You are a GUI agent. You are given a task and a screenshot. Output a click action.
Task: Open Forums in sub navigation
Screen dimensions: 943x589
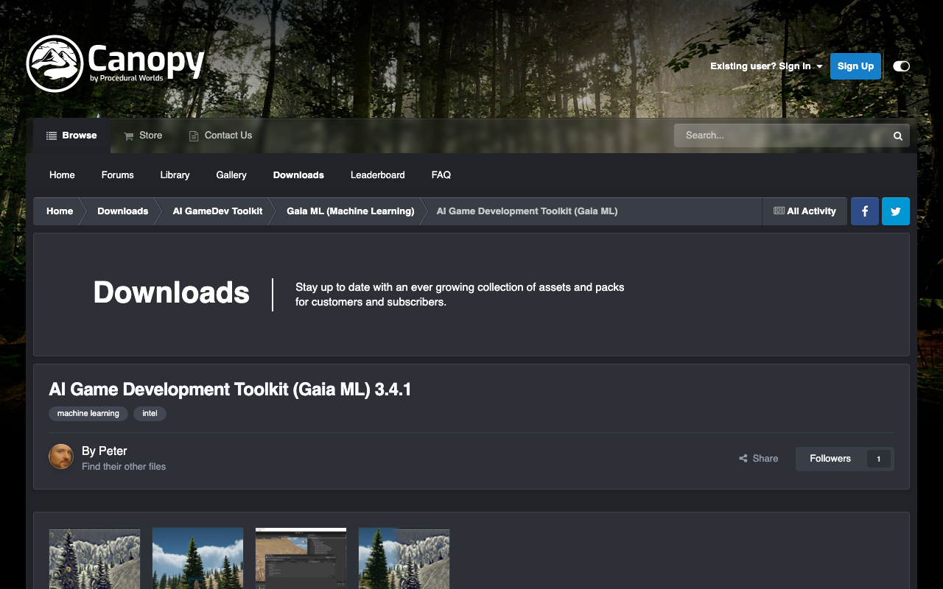[118, 175]
